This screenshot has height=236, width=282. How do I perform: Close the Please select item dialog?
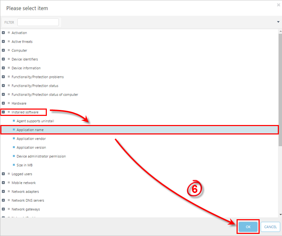pyautogui.click(x=278, y=5)
